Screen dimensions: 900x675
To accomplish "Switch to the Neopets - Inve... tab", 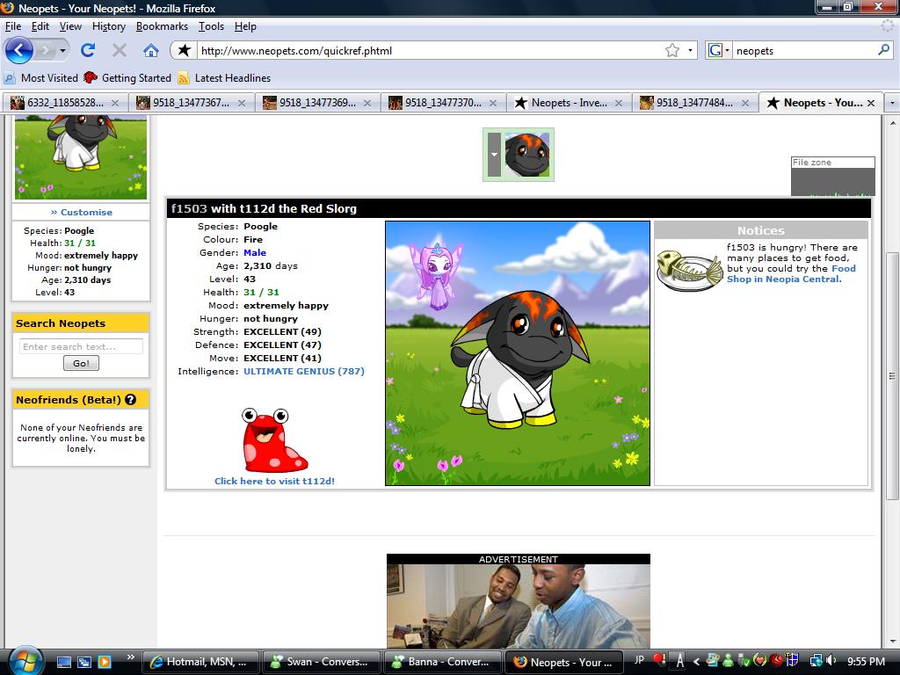I will 569,103.
